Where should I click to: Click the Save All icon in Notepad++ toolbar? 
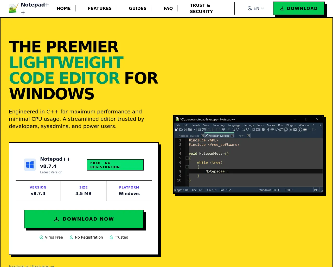[190, 130]
